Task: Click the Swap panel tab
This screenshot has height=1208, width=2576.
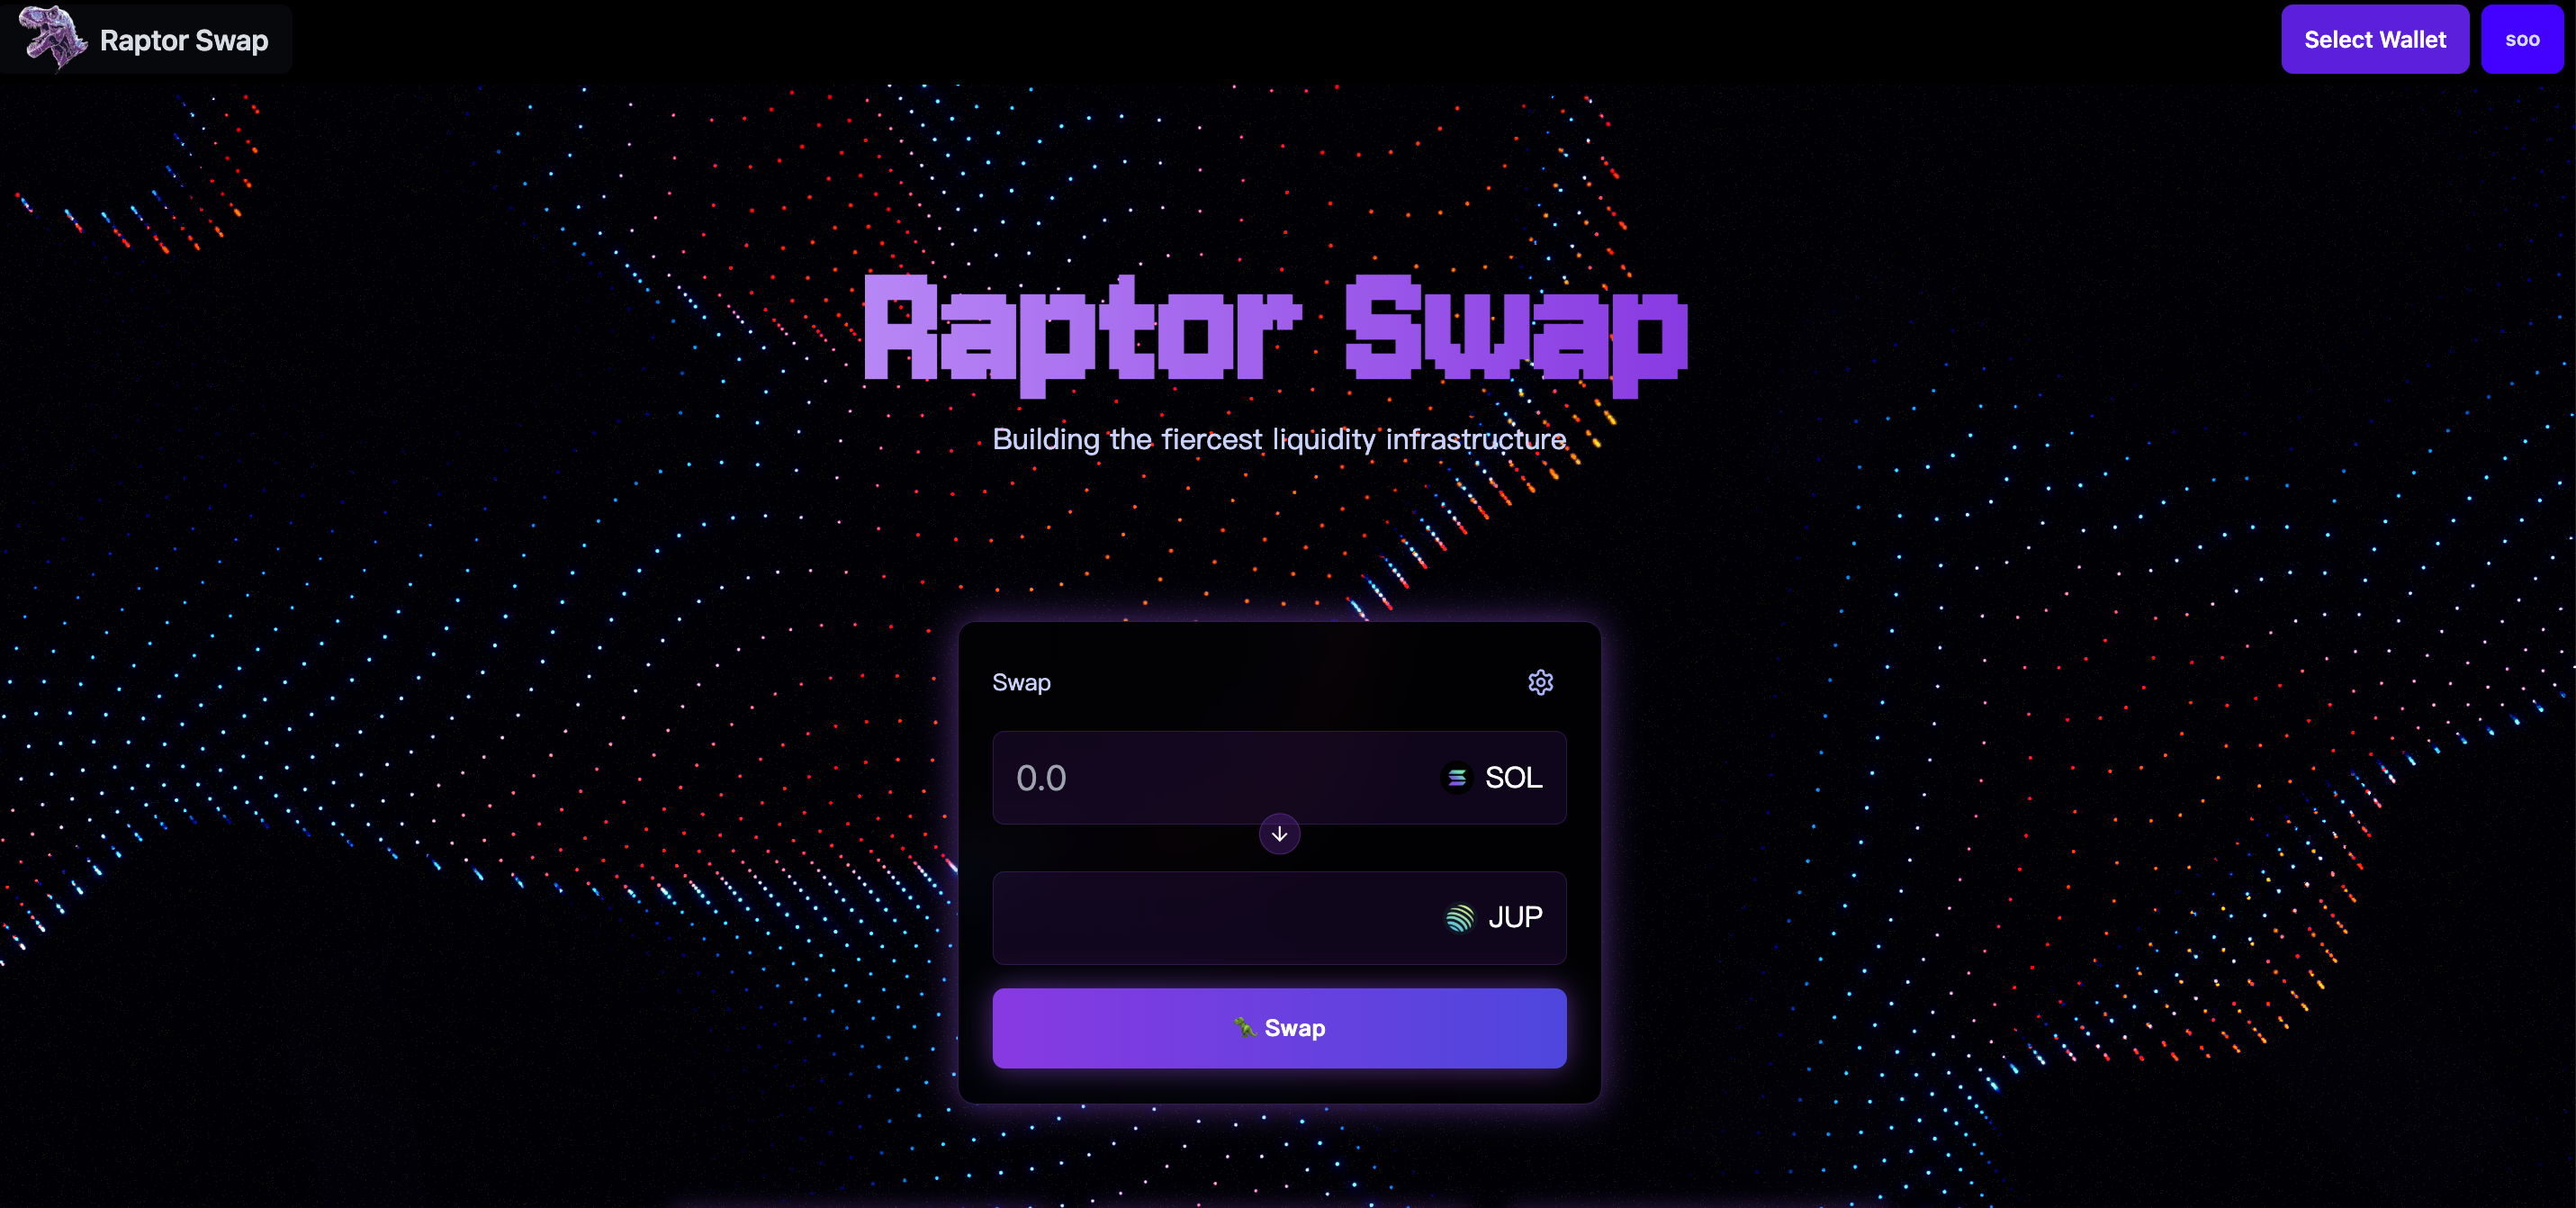Action: tap(1019, 681)
